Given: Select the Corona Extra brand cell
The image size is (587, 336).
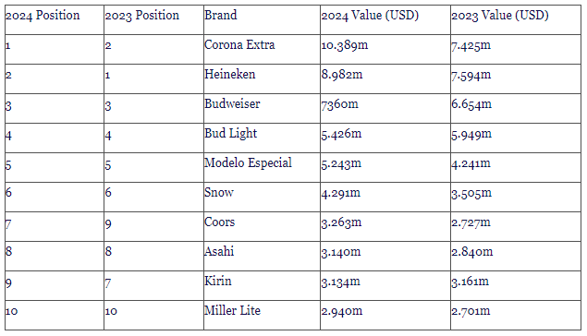Looking at the screenshot, I should (x=262, y=49).
